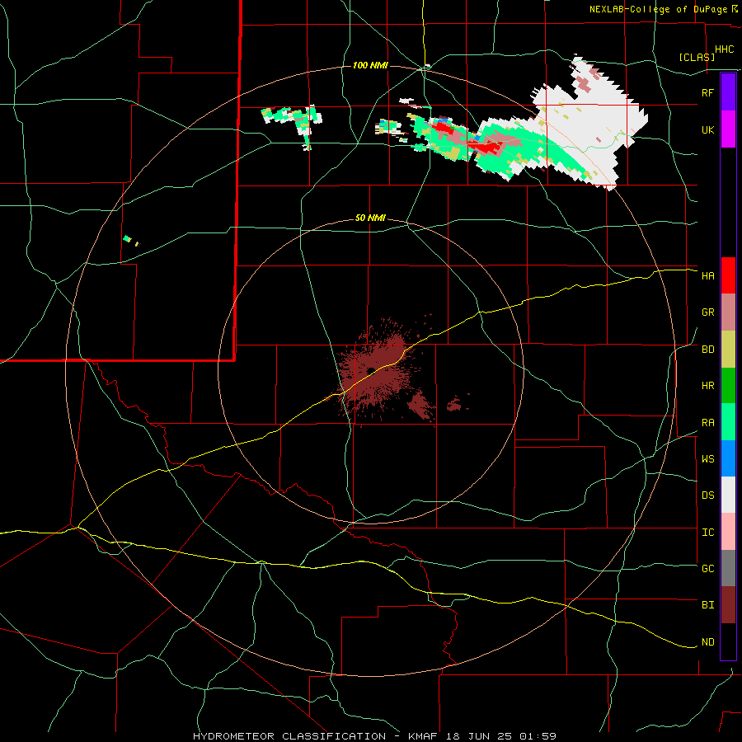Click the UK legend label
The height and width of the screenshot is (742, 742).
(707, 129)
